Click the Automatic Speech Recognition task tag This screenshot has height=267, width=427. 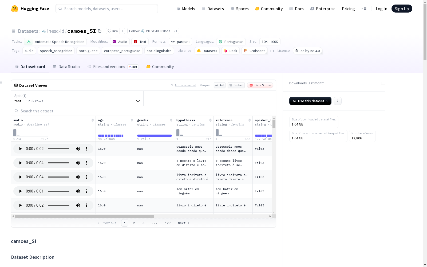(56, 42)
